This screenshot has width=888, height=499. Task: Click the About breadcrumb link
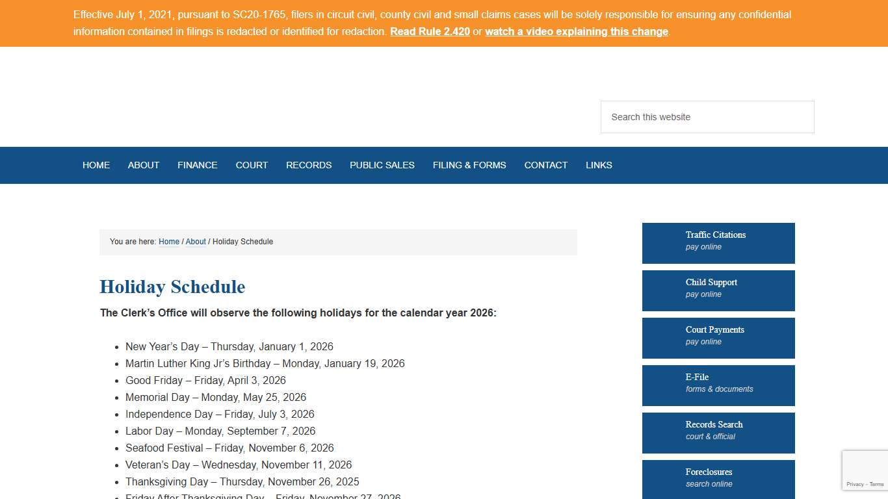point(196,242)
